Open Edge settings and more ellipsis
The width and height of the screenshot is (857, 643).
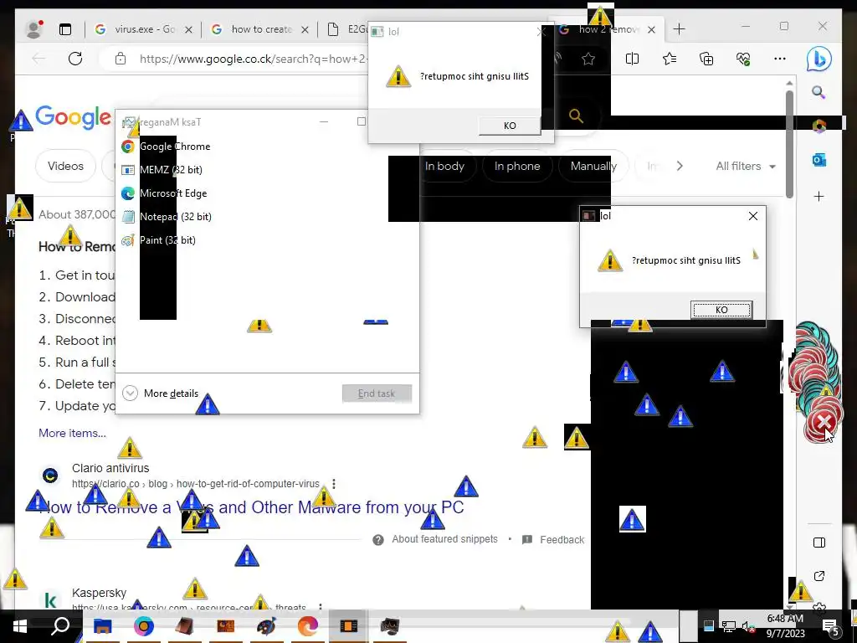[x=780, y=59]
